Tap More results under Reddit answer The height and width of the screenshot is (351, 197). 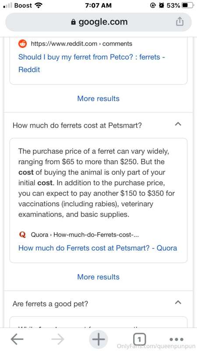point(98,98)
